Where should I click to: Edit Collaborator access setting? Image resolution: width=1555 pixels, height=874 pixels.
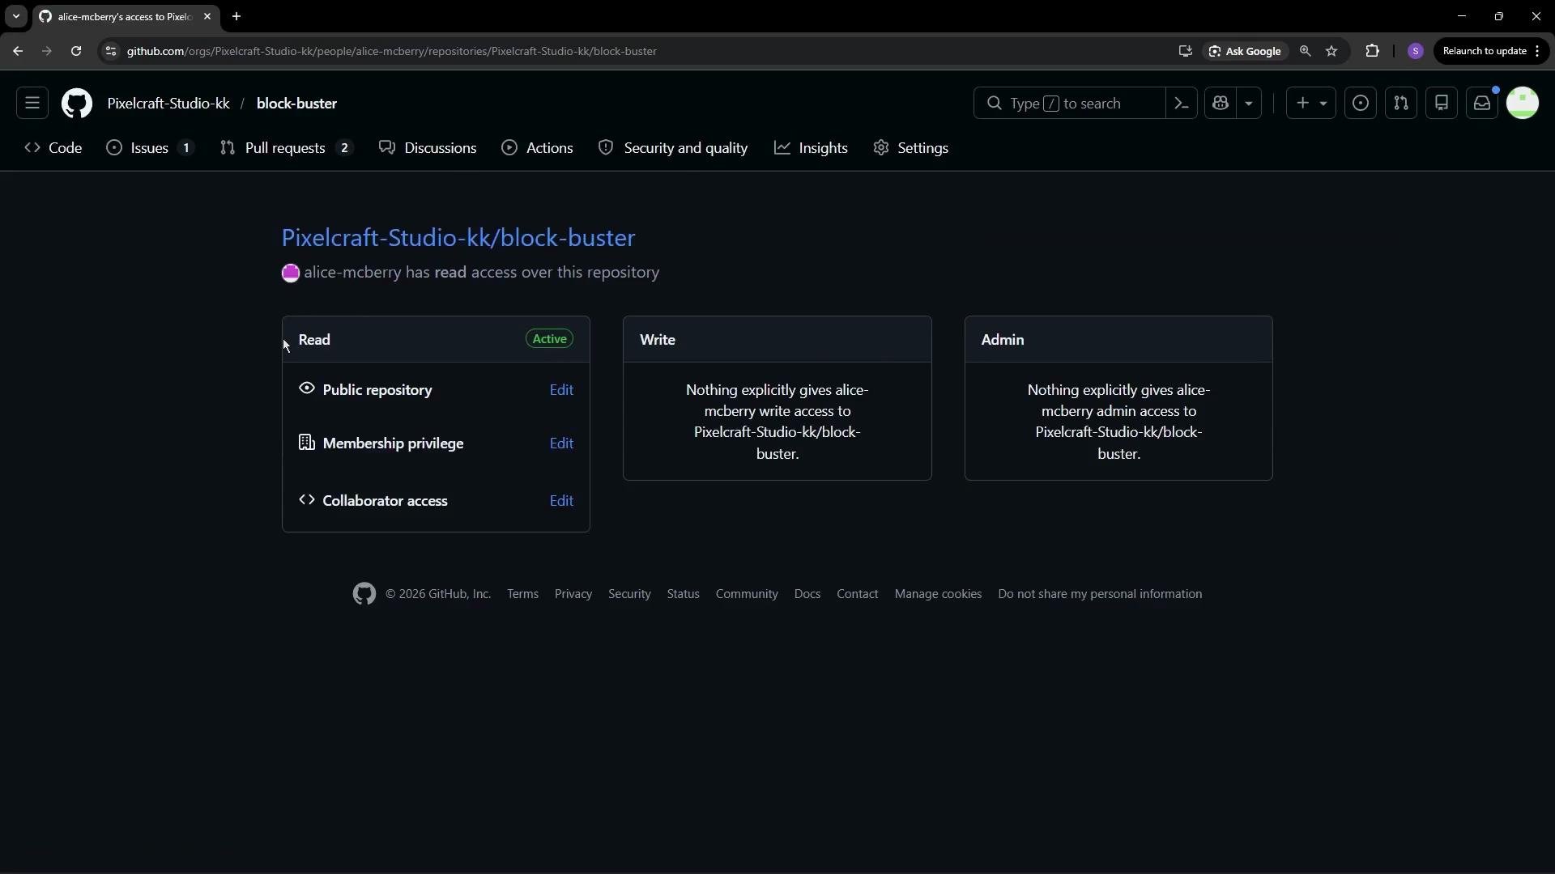click(x=561, y=501)
